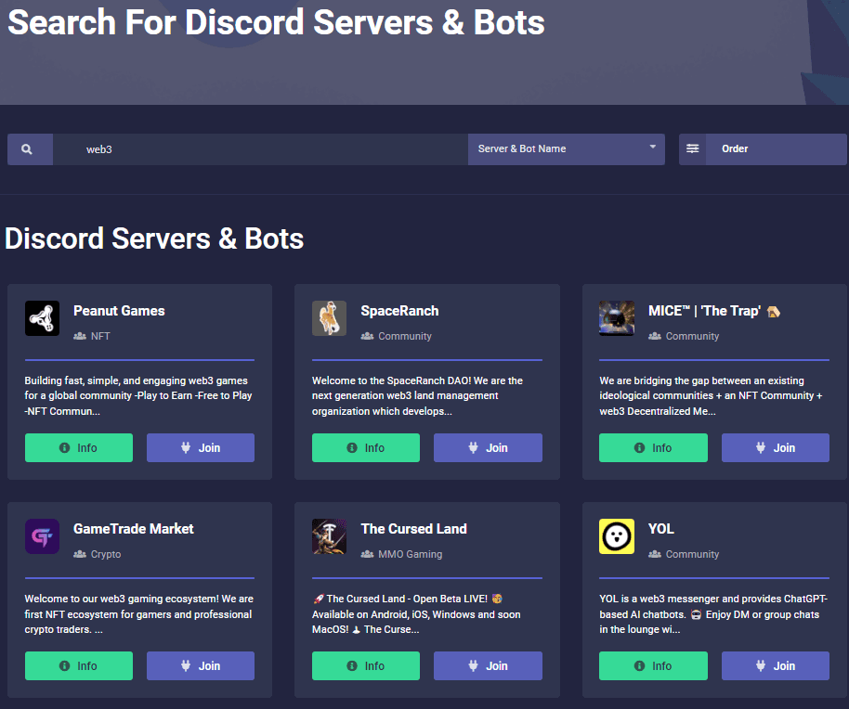The image size is (849, 709).
Task: Select the MMO Gaming tag text
Action: [410, 554]
